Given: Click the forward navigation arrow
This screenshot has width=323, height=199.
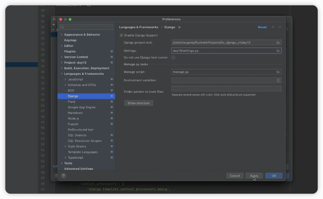Looking at the screenshot, I should pos(279,27).
